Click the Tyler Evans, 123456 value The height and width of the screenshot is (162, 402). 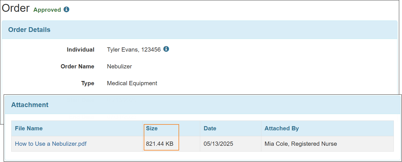tap(134, 50)
